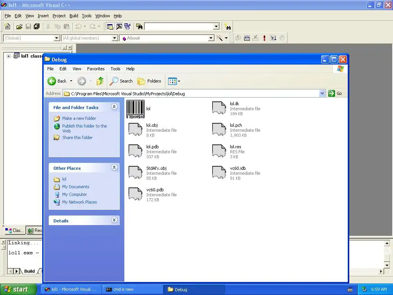Expand the Details panel

pos(114,220)
